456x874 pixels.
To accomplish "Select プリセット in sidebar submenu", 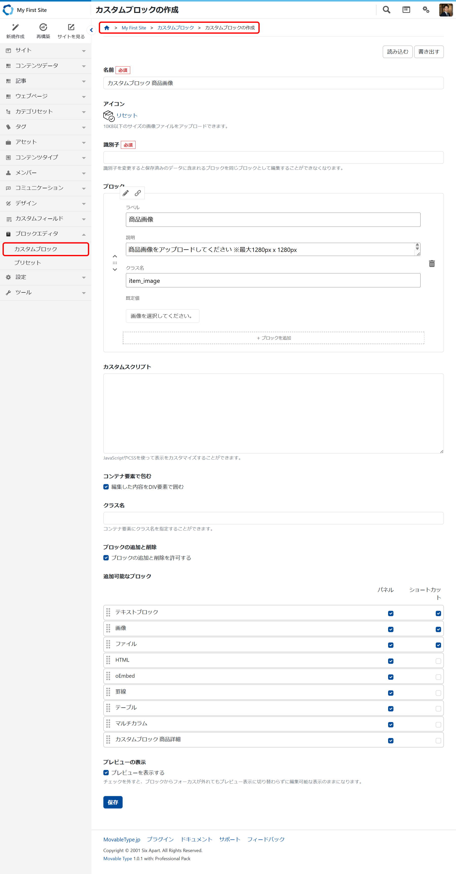I will 27,263.
